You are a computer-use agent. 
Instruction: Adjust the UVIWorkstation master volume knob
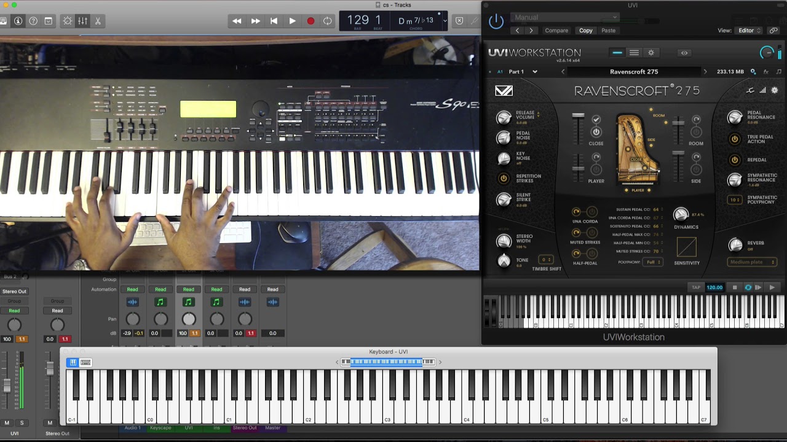pyautogui.click(x=767, y=53)
